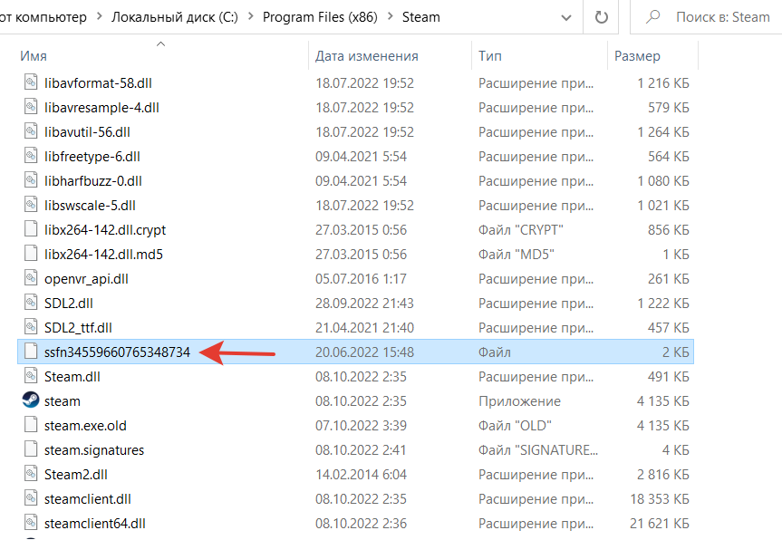Select the steam application name
Image resolution: width=782 pixels, height=540 pixels.
pos(62,400)
